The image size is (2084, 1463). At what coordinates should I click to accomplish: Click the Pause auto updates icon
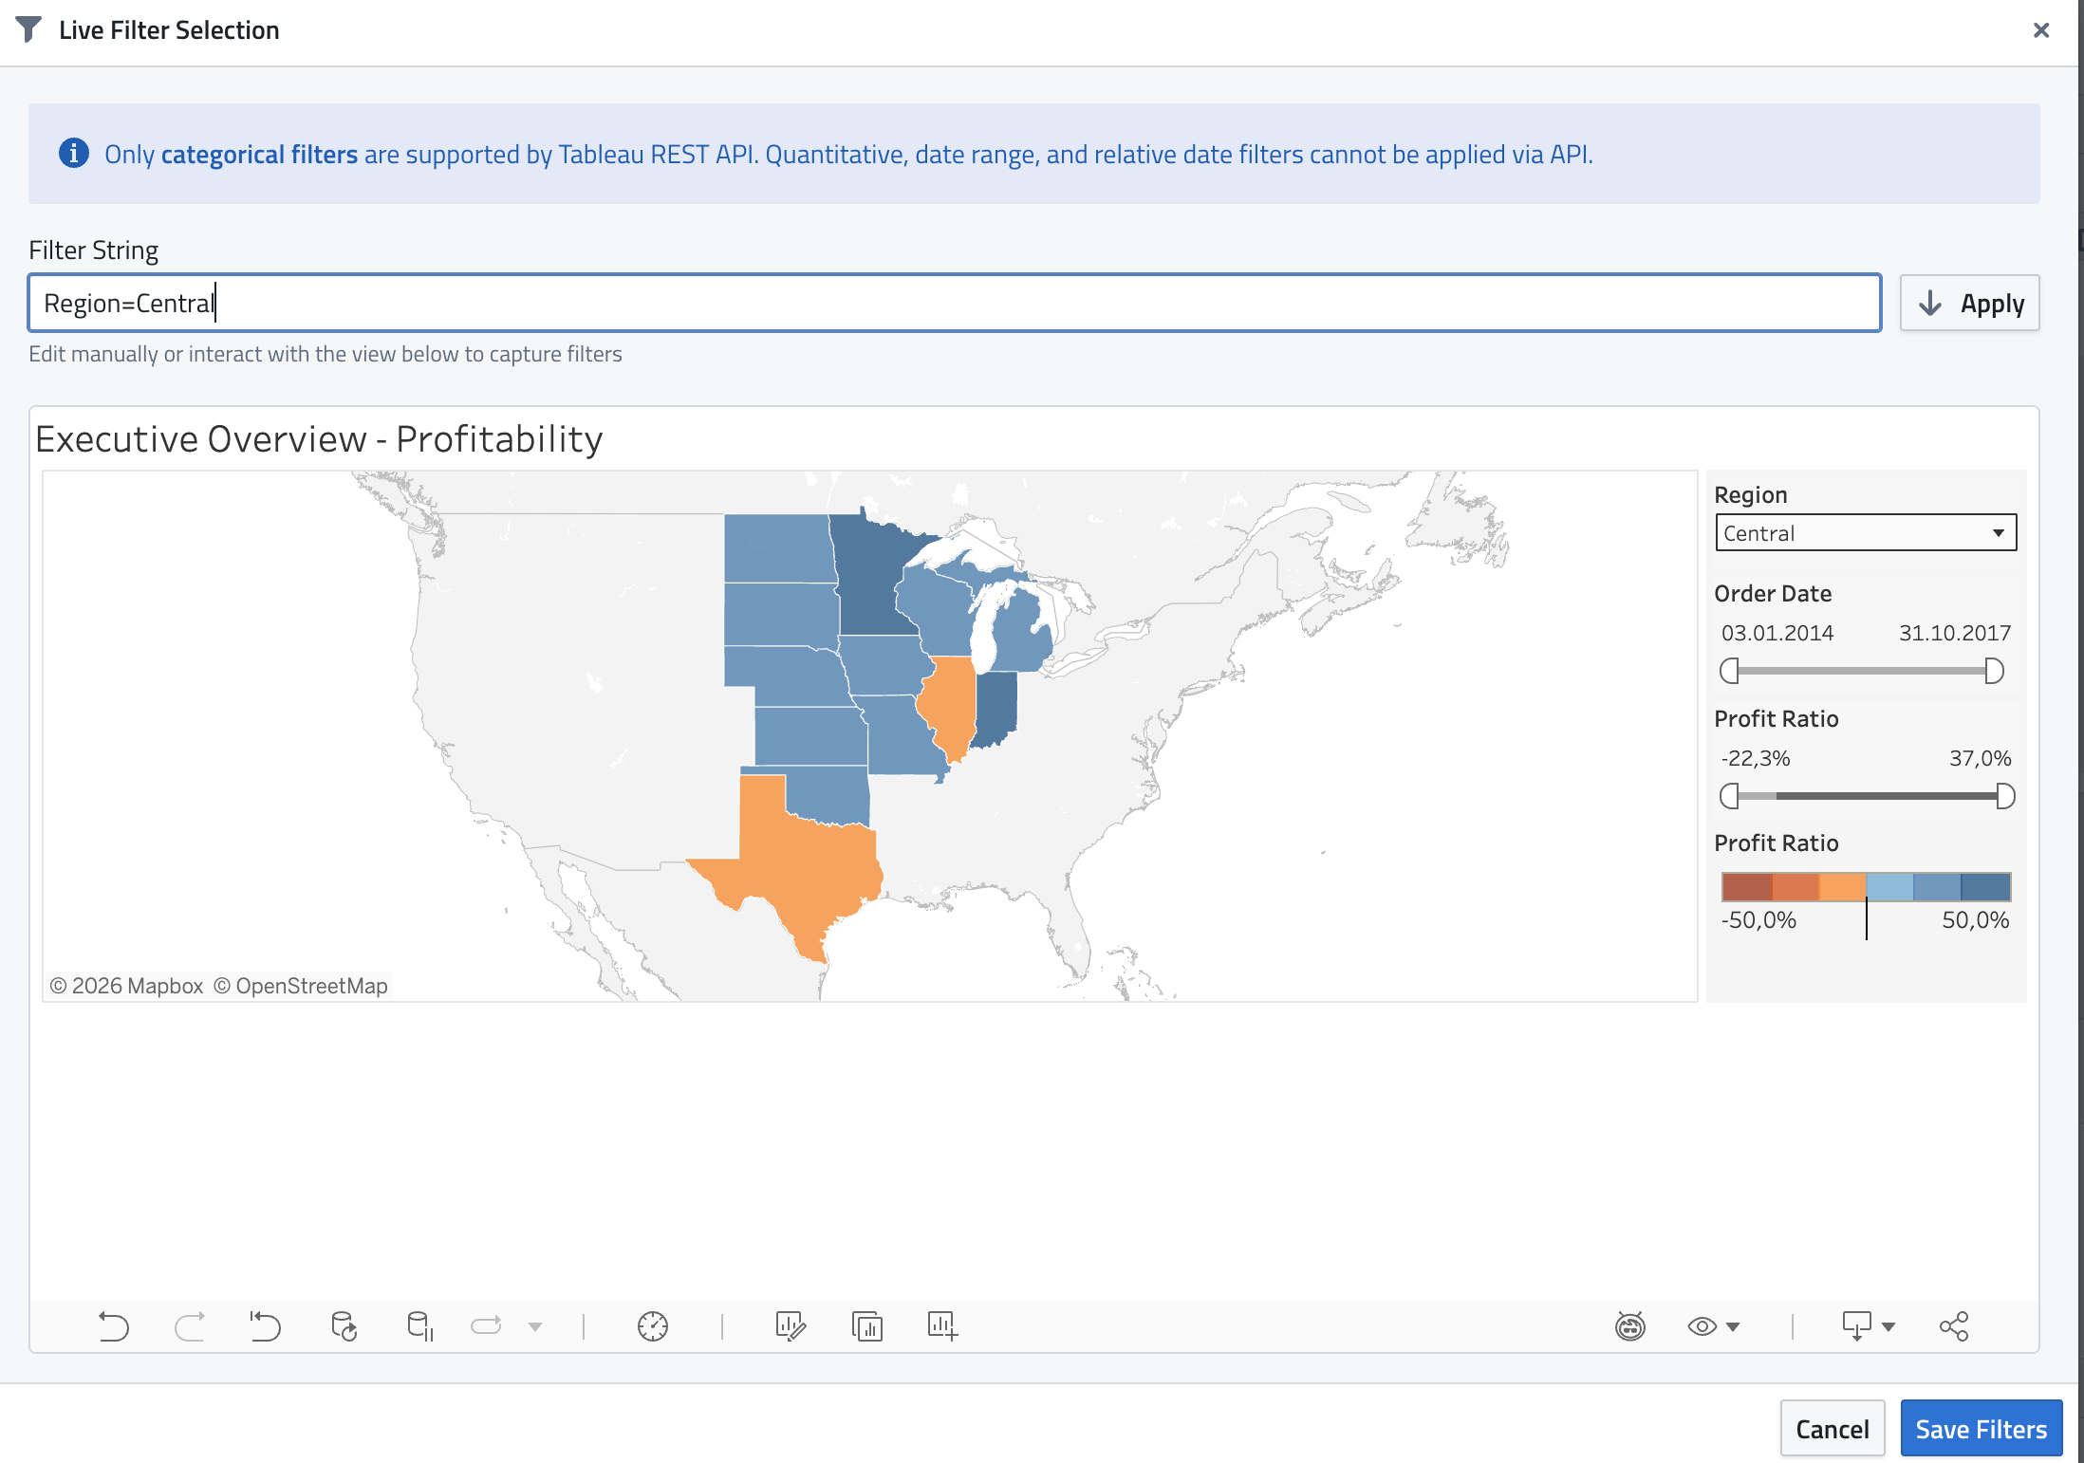click(419, 1325)
